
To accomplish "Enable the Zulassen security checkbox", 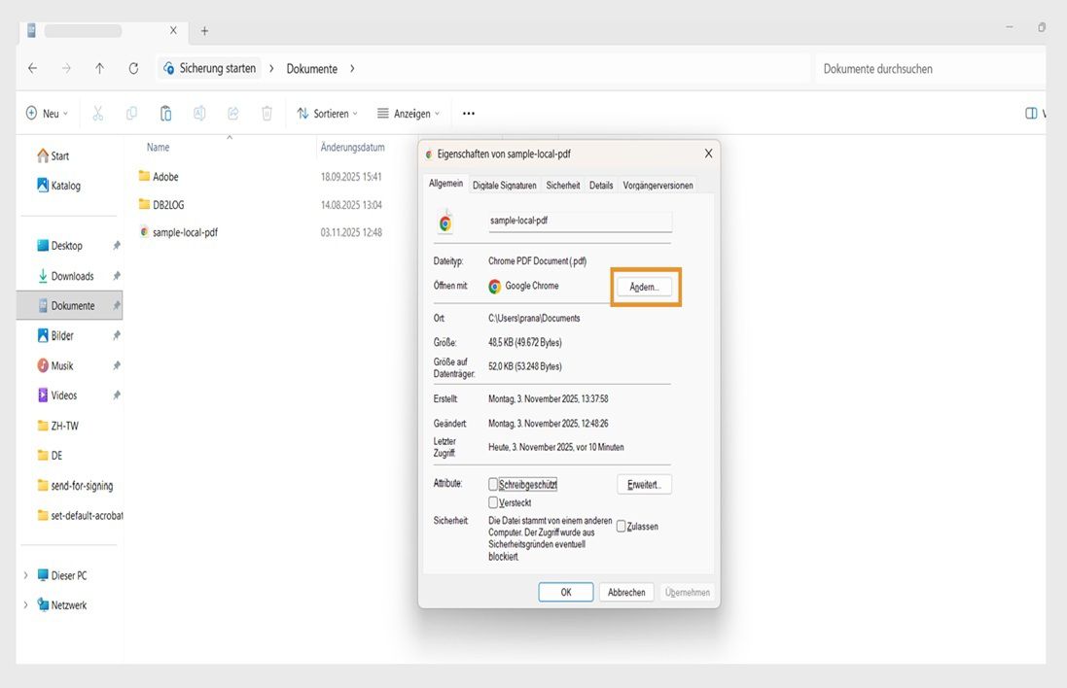I will click(621, 526).
